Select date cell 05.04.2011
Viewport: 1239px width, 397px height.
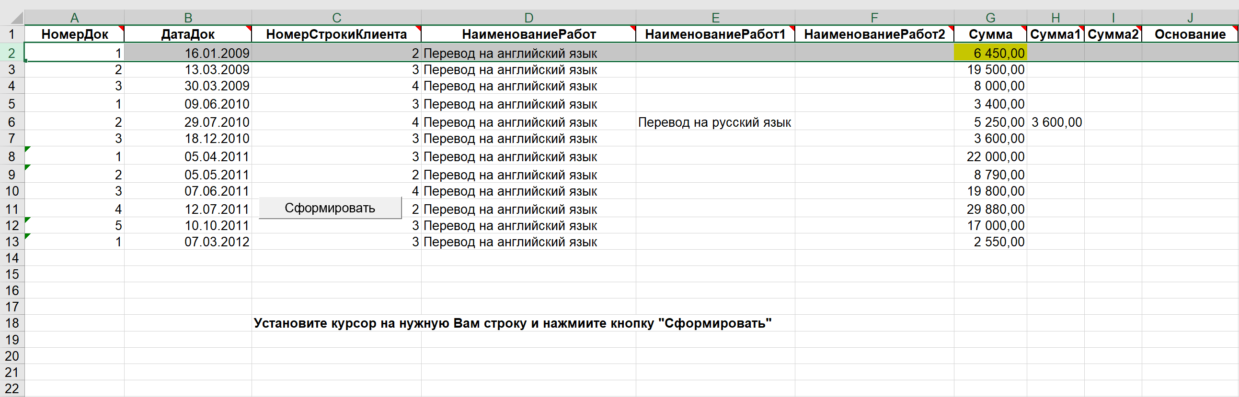[188, 156]
